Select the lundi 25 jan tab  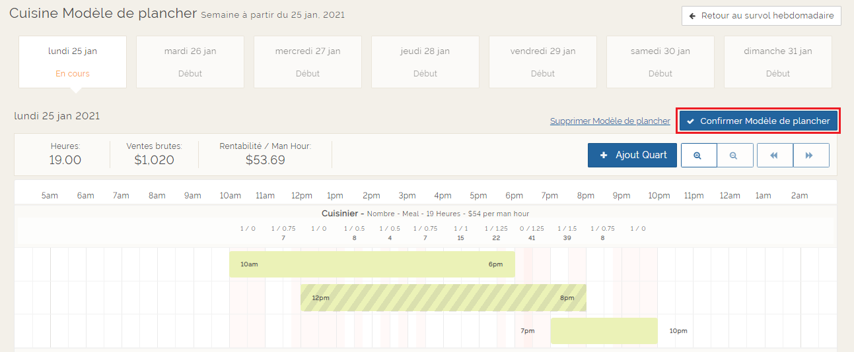(73, 62)
